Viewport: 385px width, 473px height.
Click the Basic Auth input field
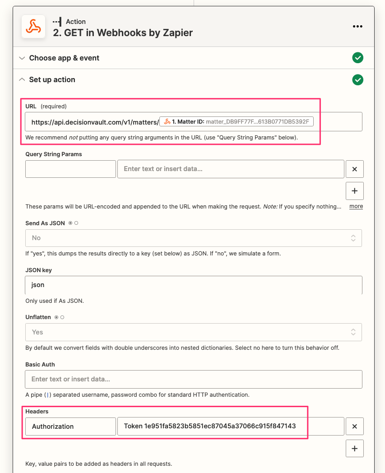pos(193,379)
